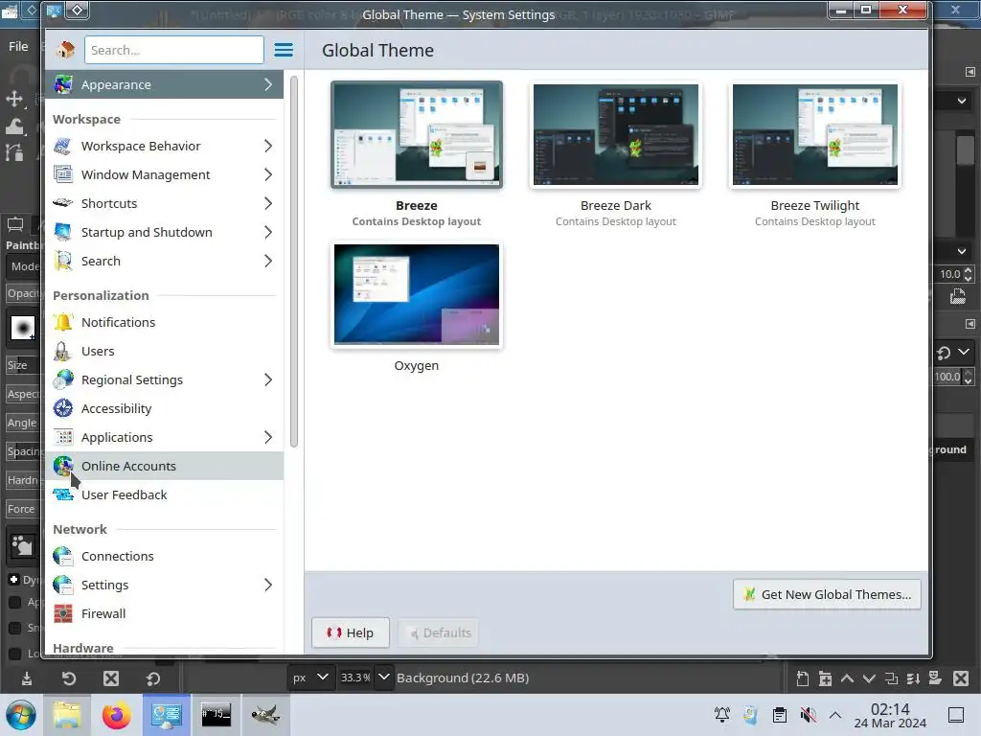Open the file manager from taskbar
Screen dimensions: 981x736
pyautogui.click(x=67, y=715)
